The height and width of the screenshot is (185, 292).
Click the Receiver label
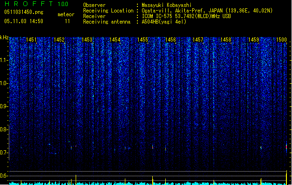(94, 16)
